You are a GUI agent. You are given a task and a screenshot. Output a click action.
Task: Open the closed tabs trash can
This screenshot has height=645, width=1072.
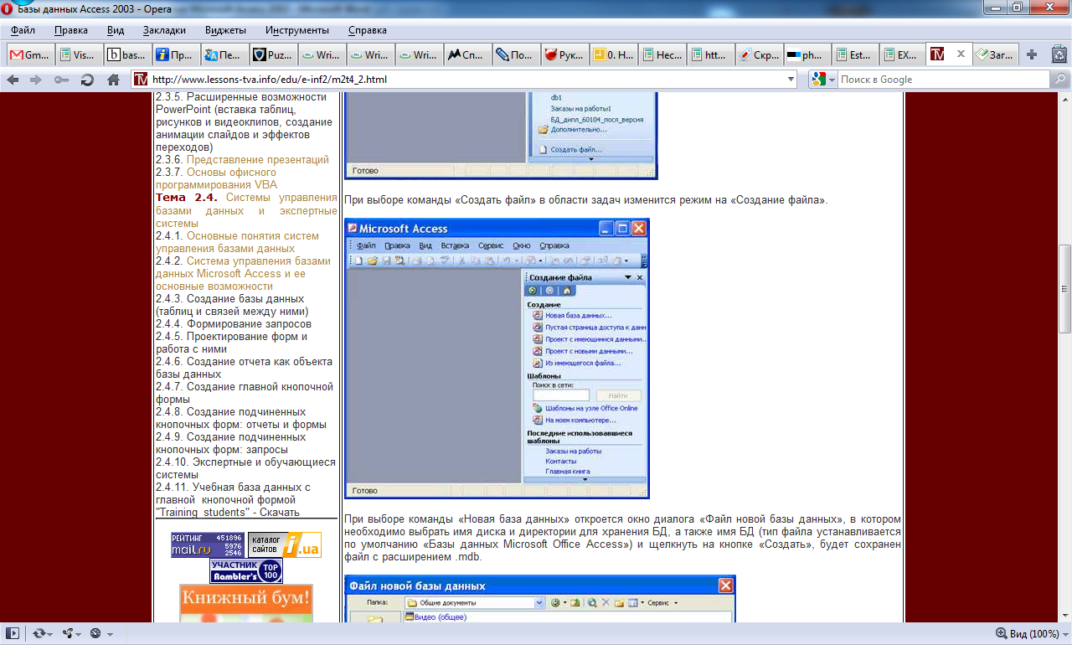pyautogui.click(x=1059, y=54)
